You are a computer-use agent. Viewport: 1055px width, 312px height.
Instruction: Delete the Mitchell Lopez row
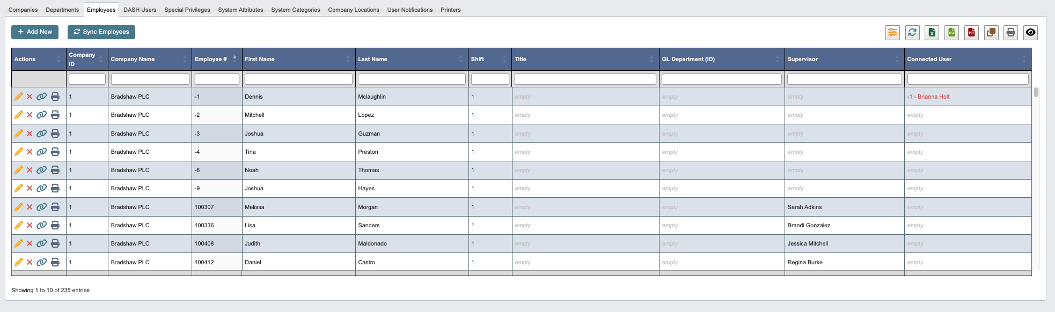click(x=30, y=115)
